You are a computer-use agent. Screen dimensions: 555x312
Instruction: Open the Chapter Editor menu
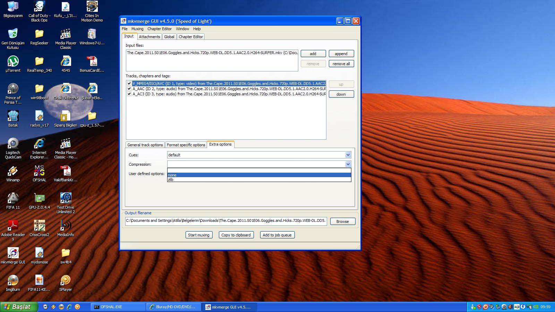[x=160, y=29]
